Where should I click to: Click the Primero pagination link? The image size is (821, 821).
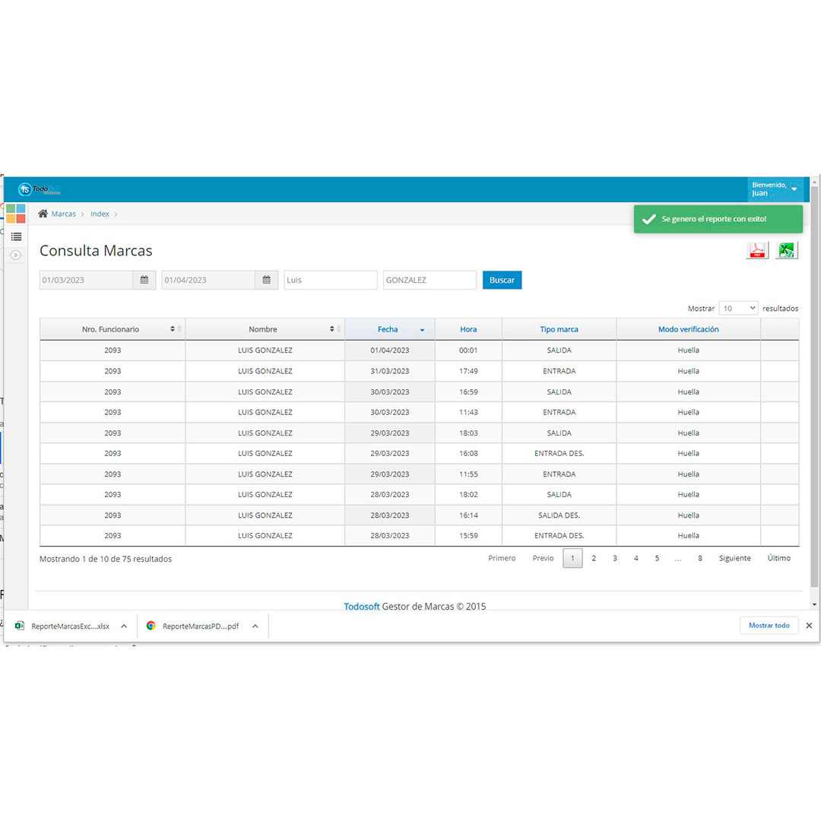(x=502, y=558)
